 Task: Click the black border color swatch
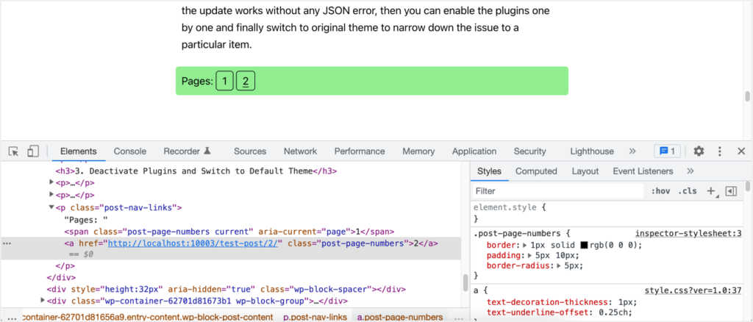tap(584, 246)
